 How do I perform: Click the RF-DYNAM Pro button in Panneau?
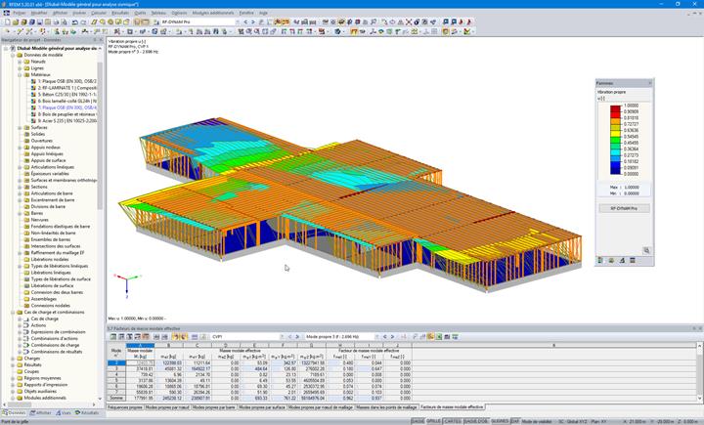point(624,209)
